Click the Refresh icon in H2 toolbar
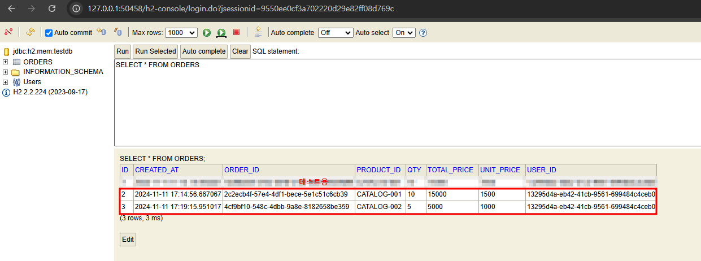 pos(31,32)
